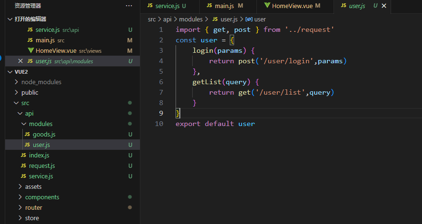Click line number 1 in the gutter
Image resolution: width=422 pixels, height=224 pixels.
(x=161, y=29)
